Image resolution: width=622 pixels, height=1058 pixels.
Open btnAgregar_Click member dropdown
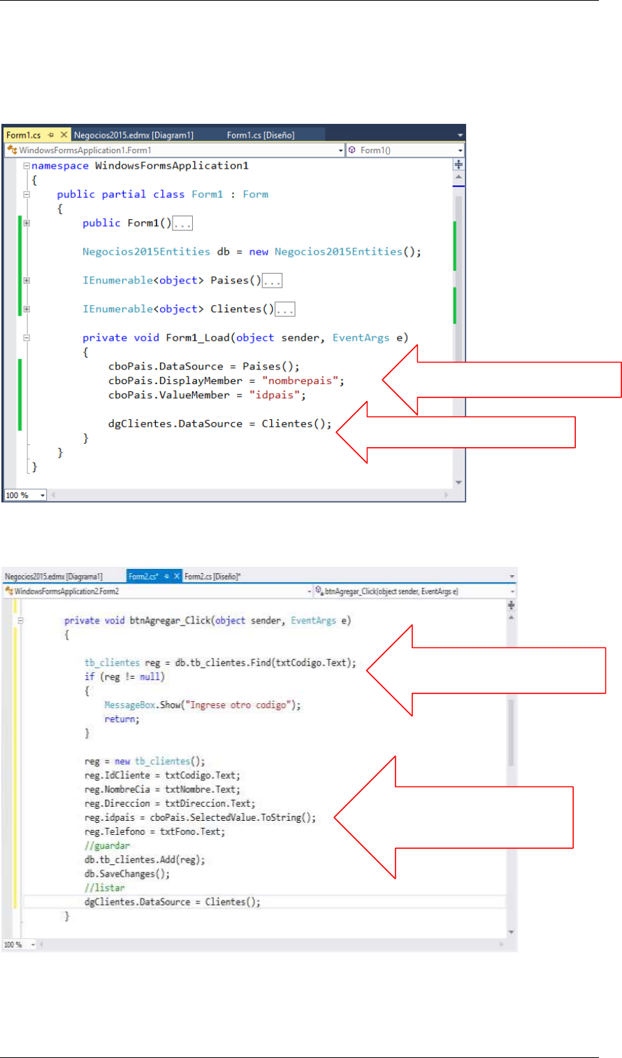click(x=513, y=591)
